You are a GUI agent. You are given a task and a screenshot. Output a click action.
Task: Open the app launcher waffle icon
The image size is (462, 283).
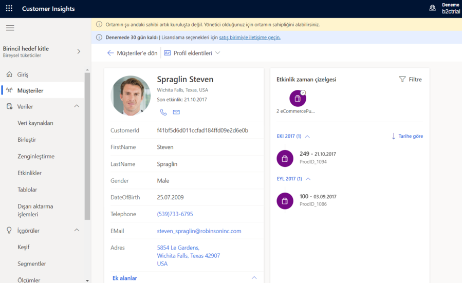pyautogui.click(x=9, y=9)
